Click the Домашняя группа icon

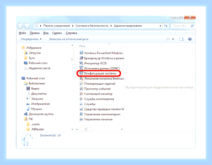point(26,114)
